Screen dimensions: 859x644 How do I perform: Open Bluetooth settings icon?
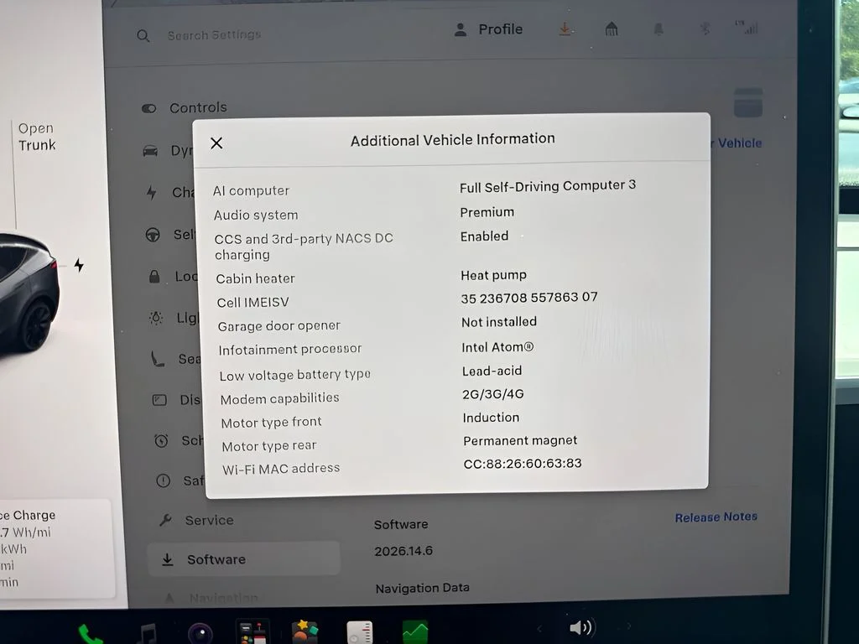point(705,28)
